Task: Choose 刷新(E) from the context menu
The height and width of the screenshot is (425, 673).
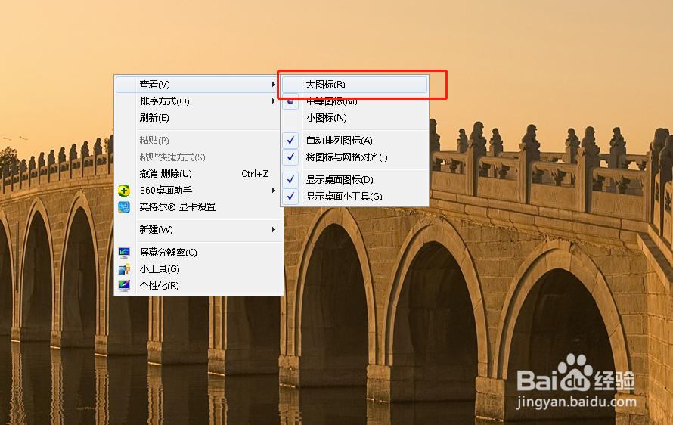Action: pyautogui.click(x=199, y=118)
